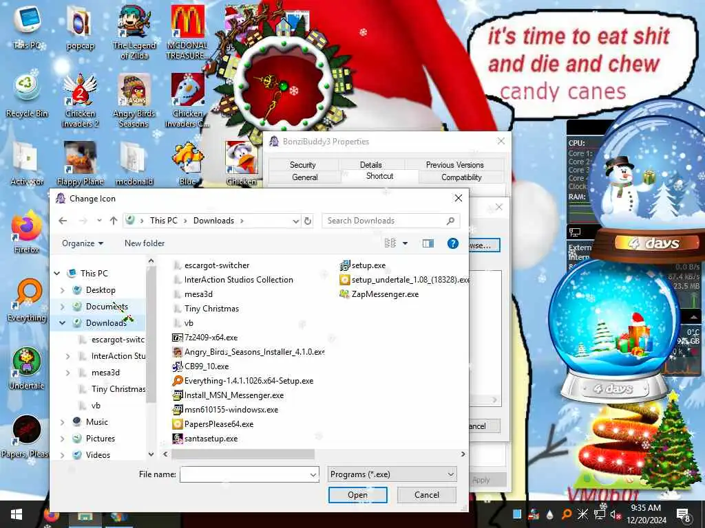This screenshot has width=705, height=528.
Task: Open the escargot-switcher folder in file list
Action: (x=211, y=265)
